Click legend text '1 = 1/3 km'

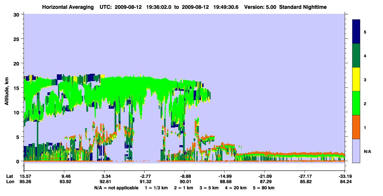pos(156,188)
